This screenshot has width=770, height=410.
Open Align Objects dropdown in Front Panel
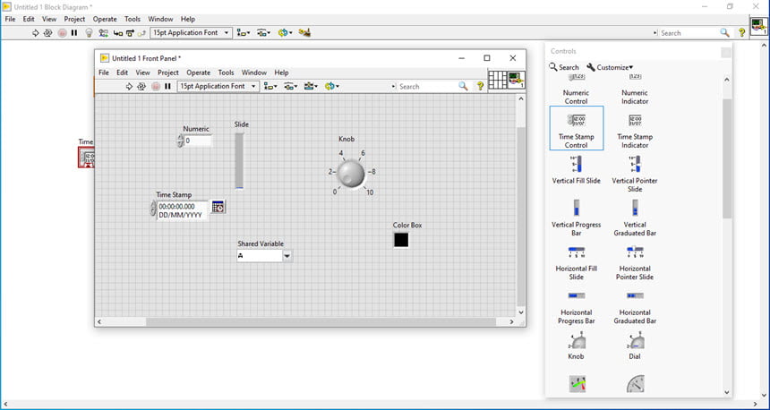[x=270, y=87]
